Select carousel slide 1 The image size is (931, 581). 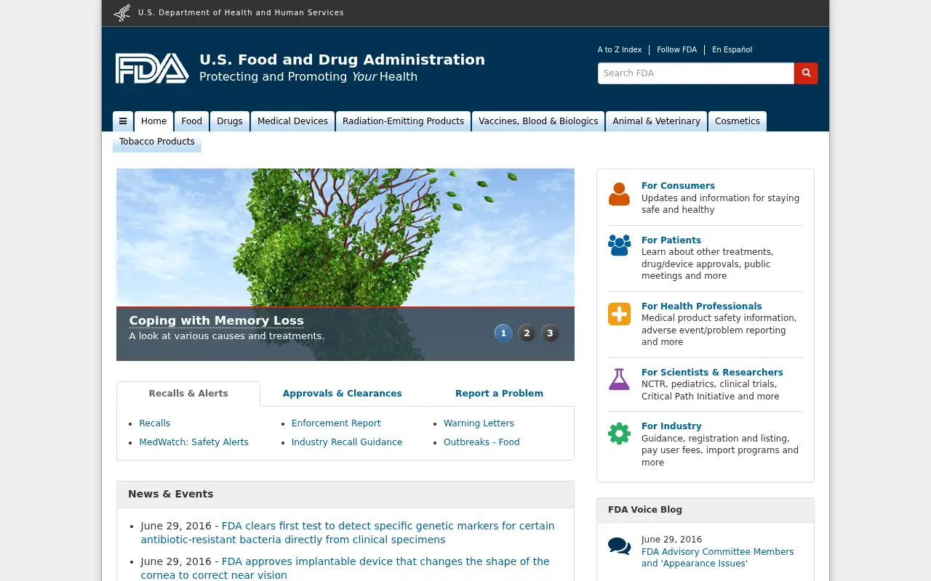[x=503, y=333]
